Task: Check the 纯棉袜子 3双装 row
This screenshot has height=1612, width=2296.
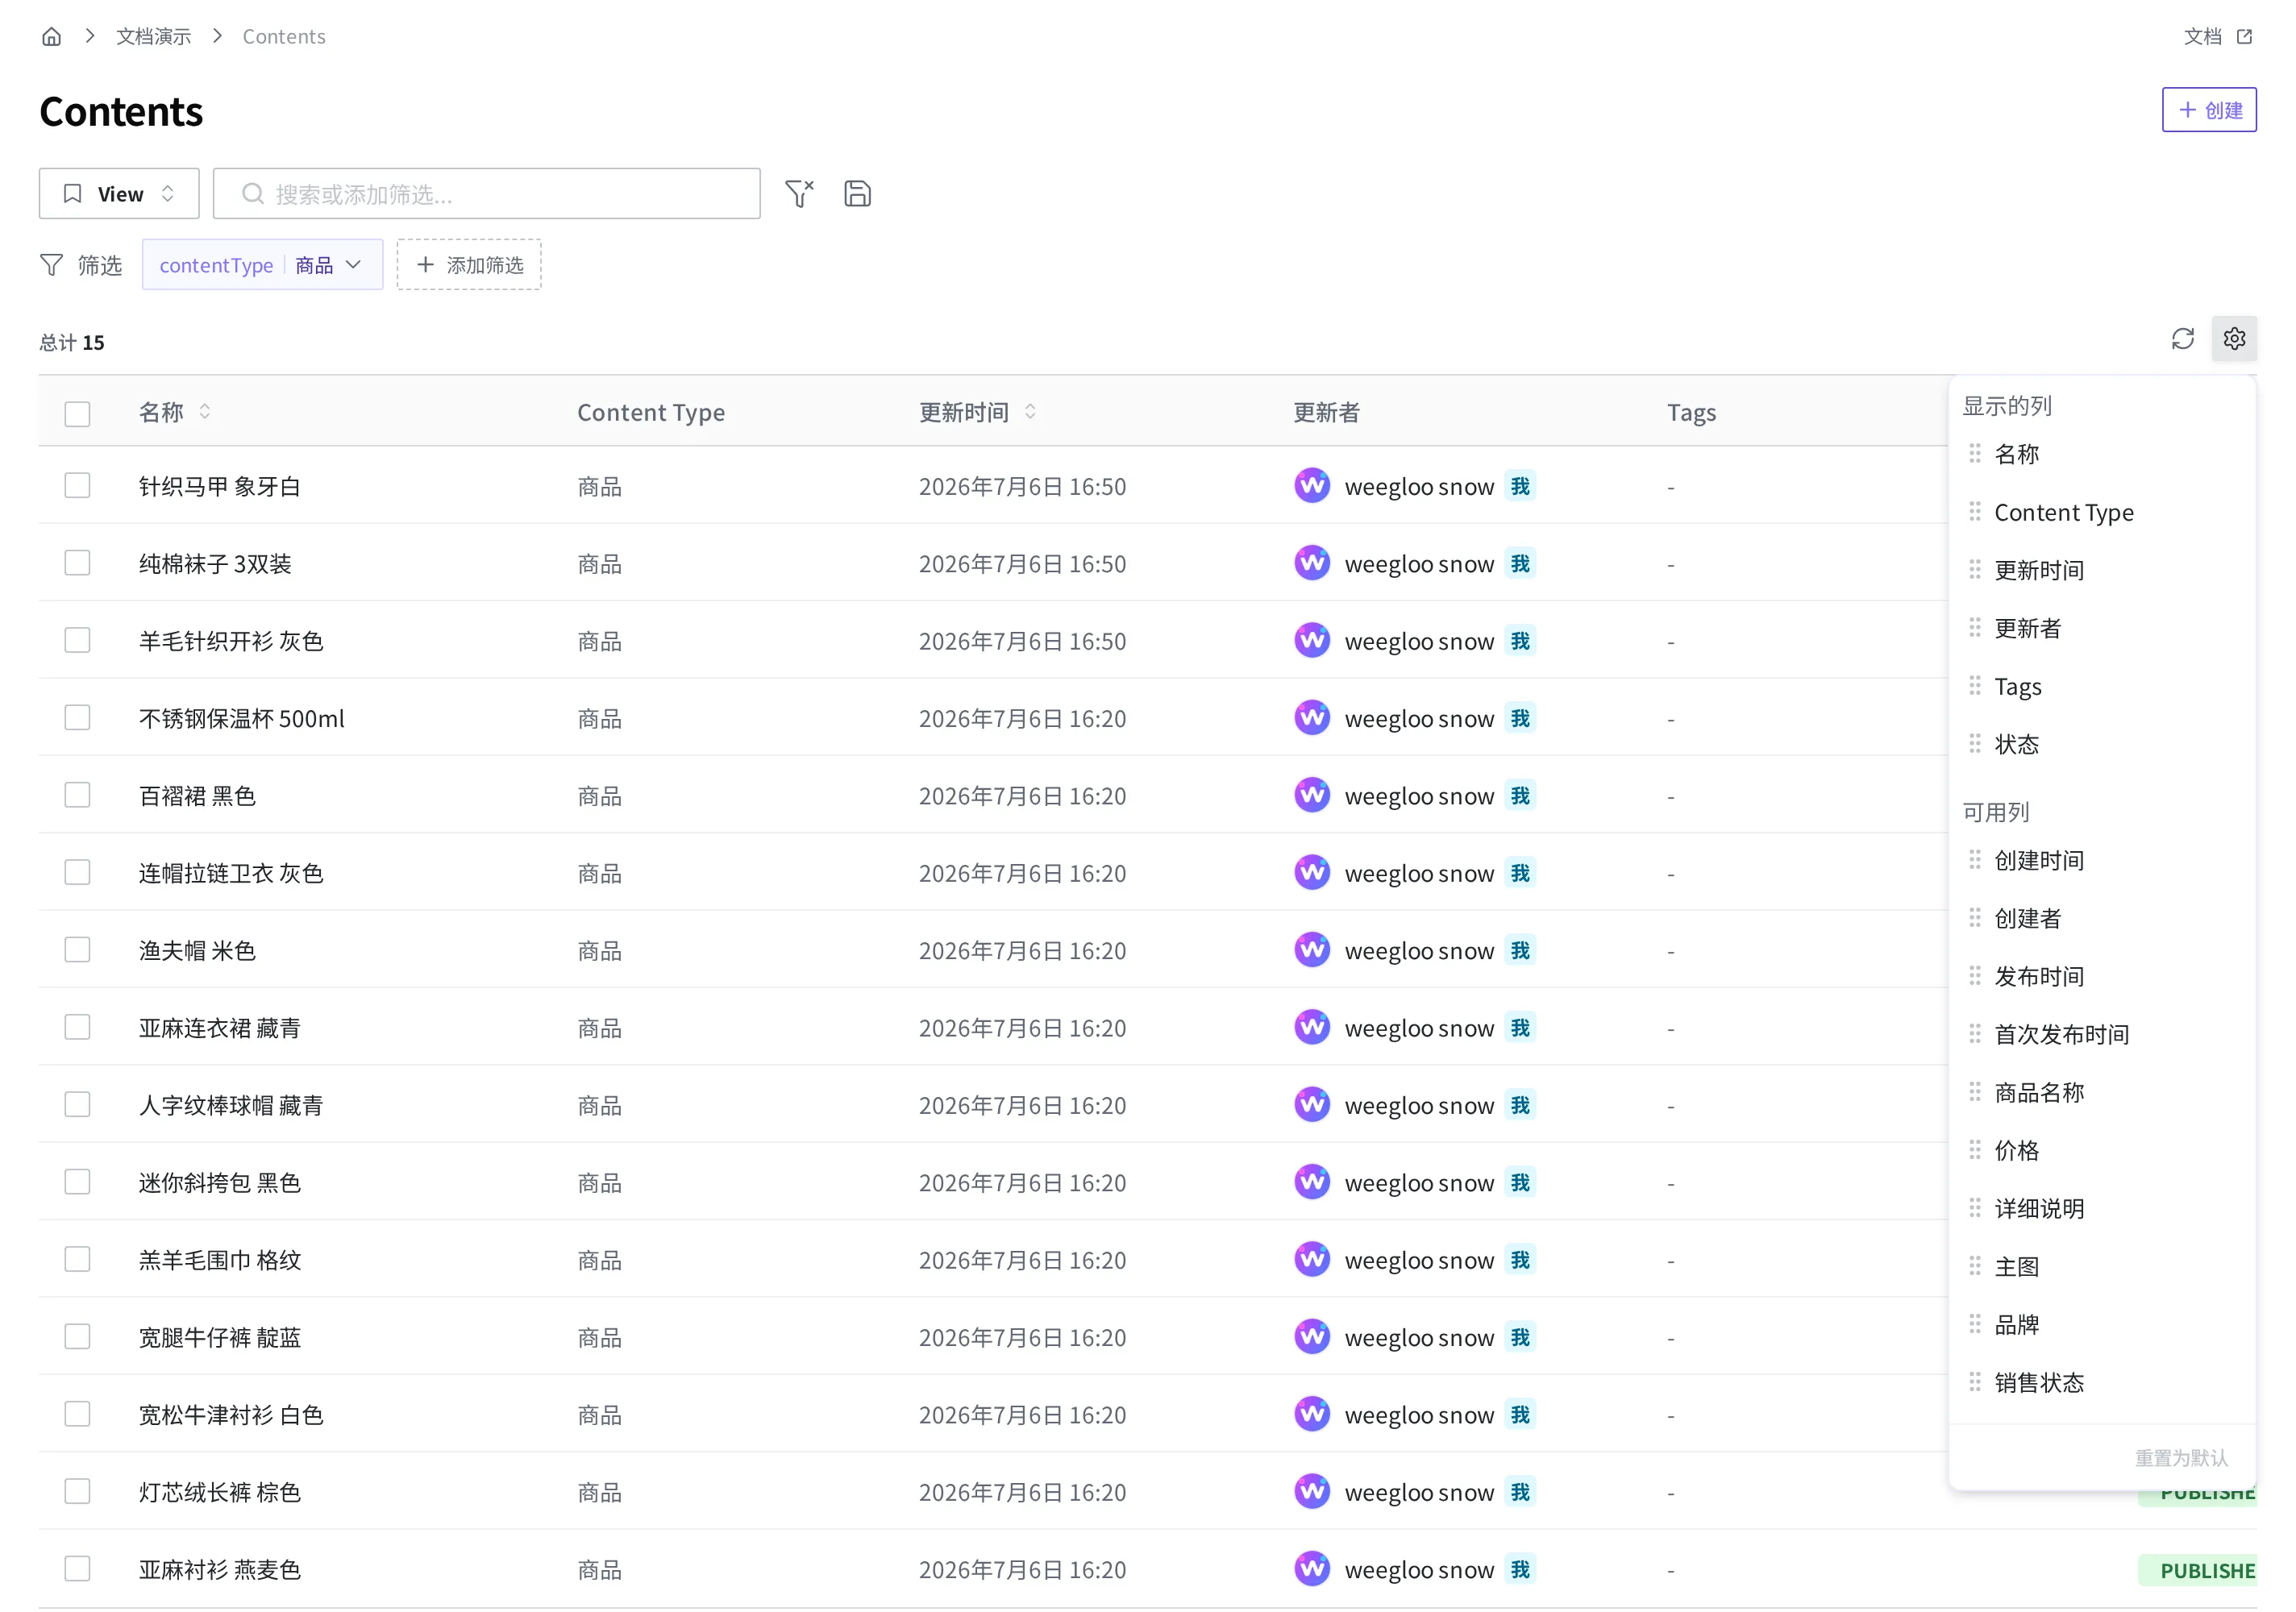Action: click(x=77, y=563)
